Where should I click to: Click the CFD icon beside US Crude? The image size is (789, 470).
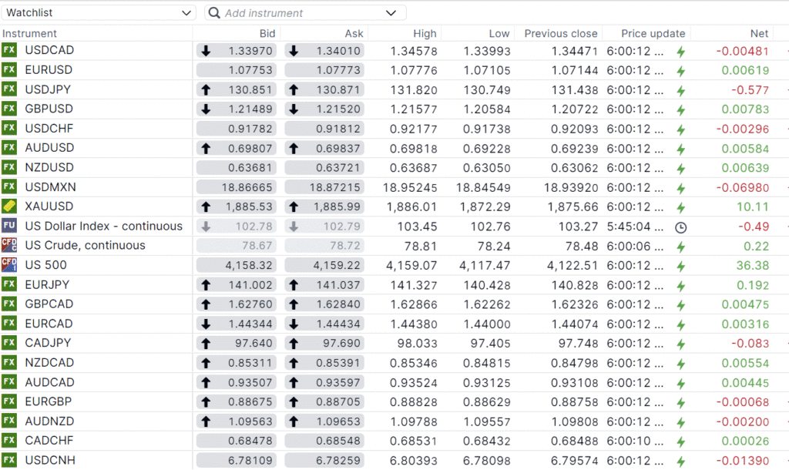point(9,246)
